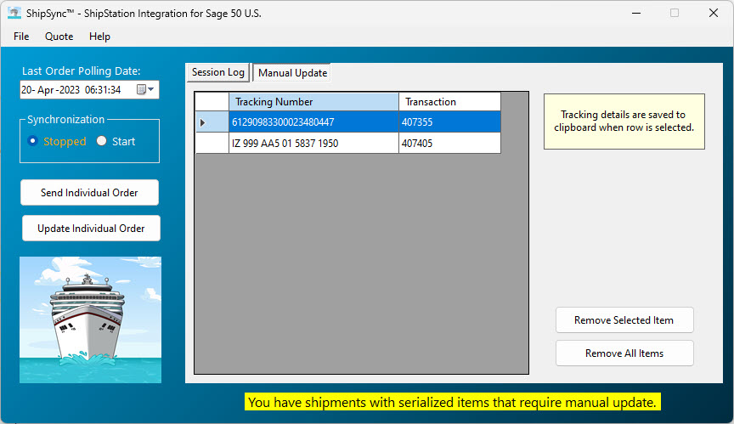Viewport: 734px width, 424px height.
Task: Click Remove Selected Item button
Action: click(624, 320)
